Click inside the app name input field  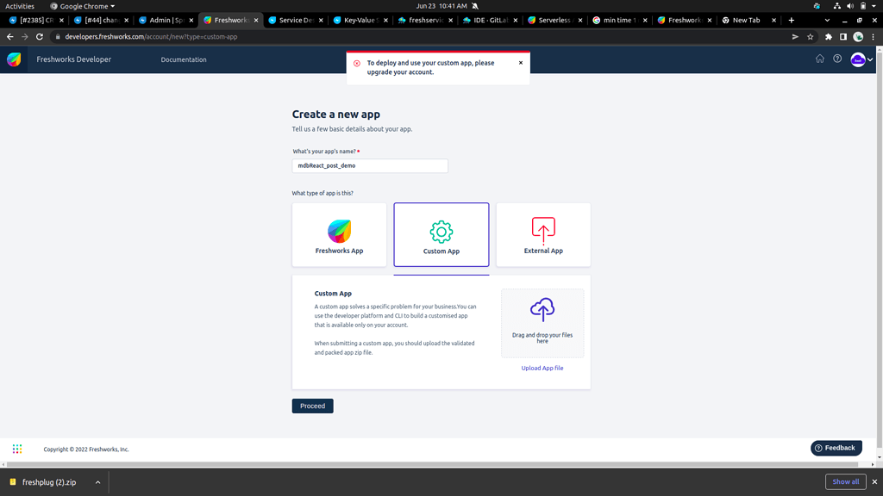coord(370,165)
